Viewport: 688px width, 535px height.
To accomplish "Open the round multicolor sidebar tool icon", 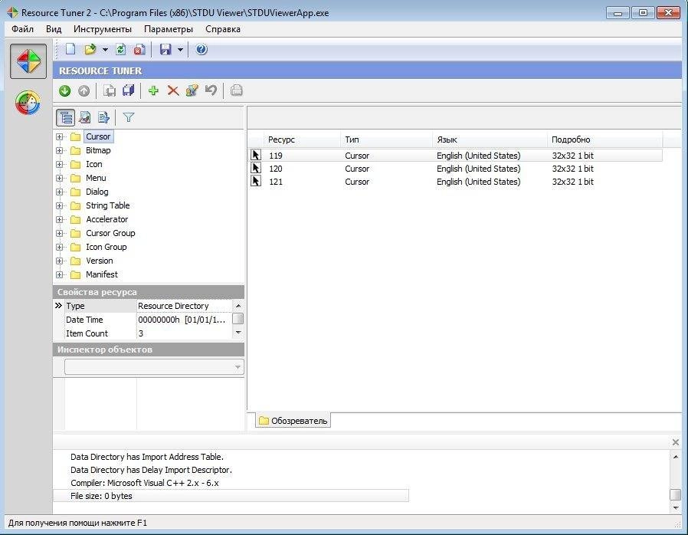I will (28, 103).
